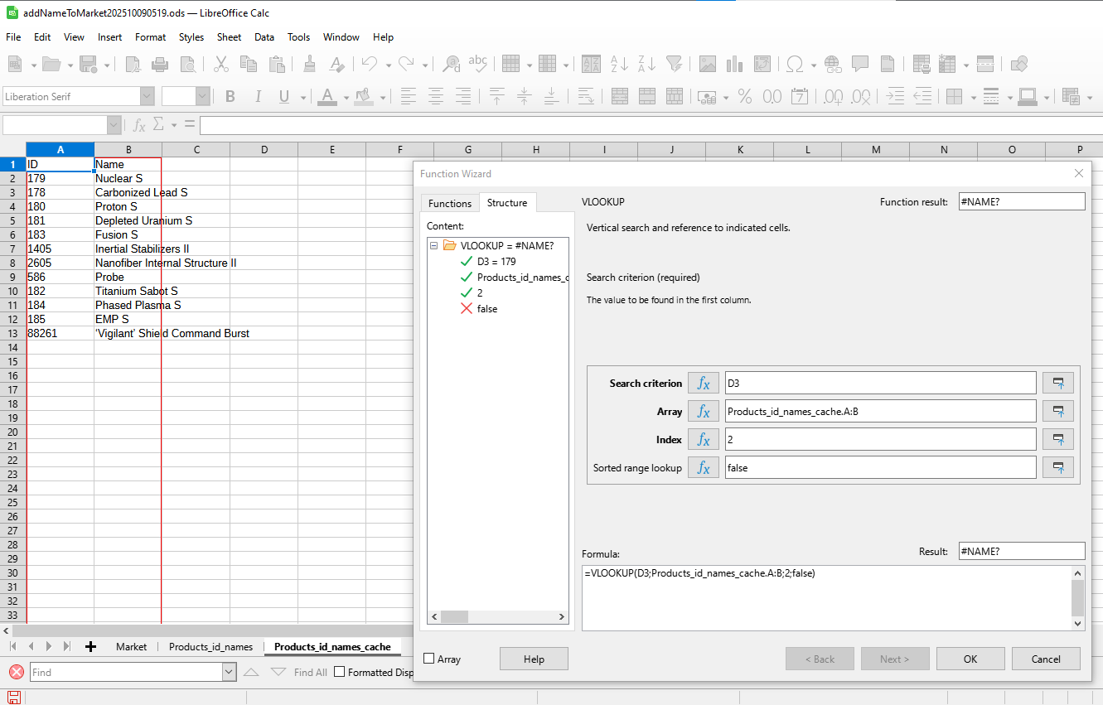Click Format as Percent icon

coord(744,97)
